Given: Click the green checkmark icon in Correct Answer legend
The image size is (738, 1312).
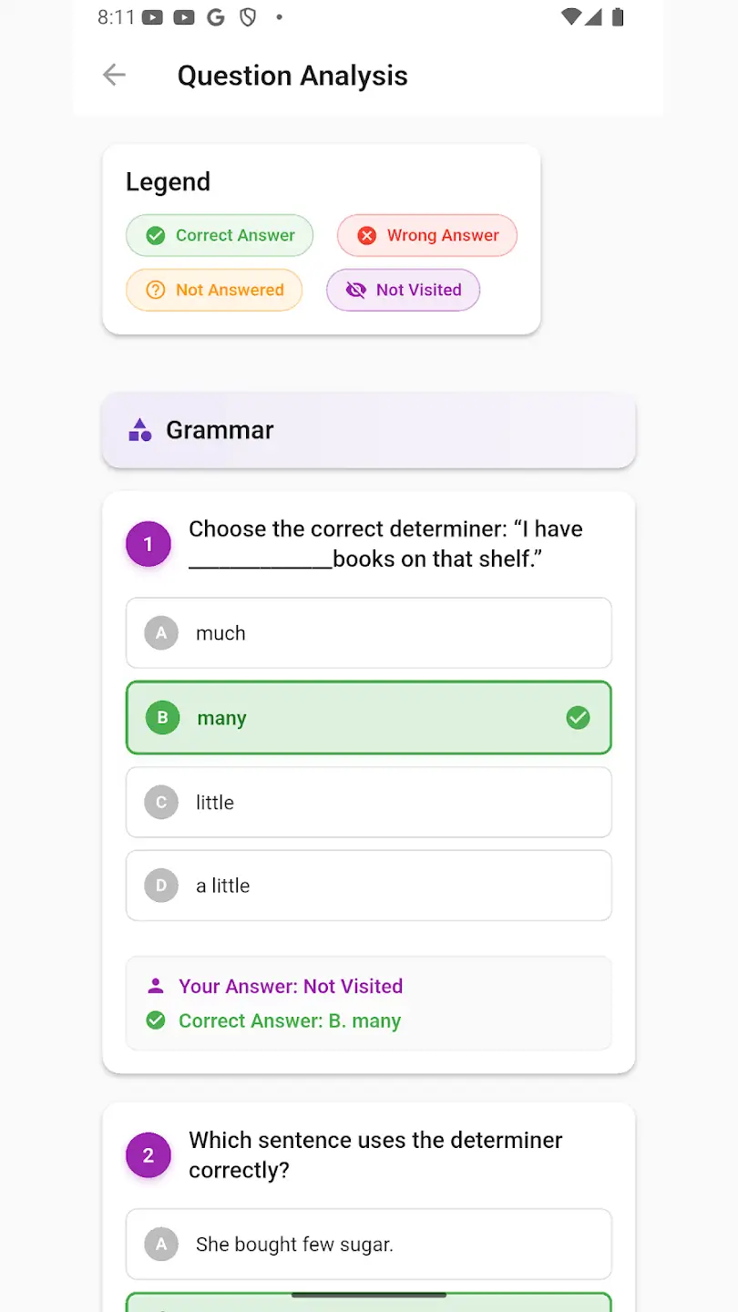Looking at the screenshot, I should click(153, 235).
